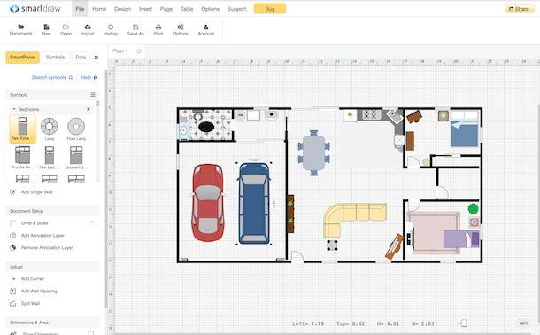Click Remove Annotation Layer

tap(47, 248)
